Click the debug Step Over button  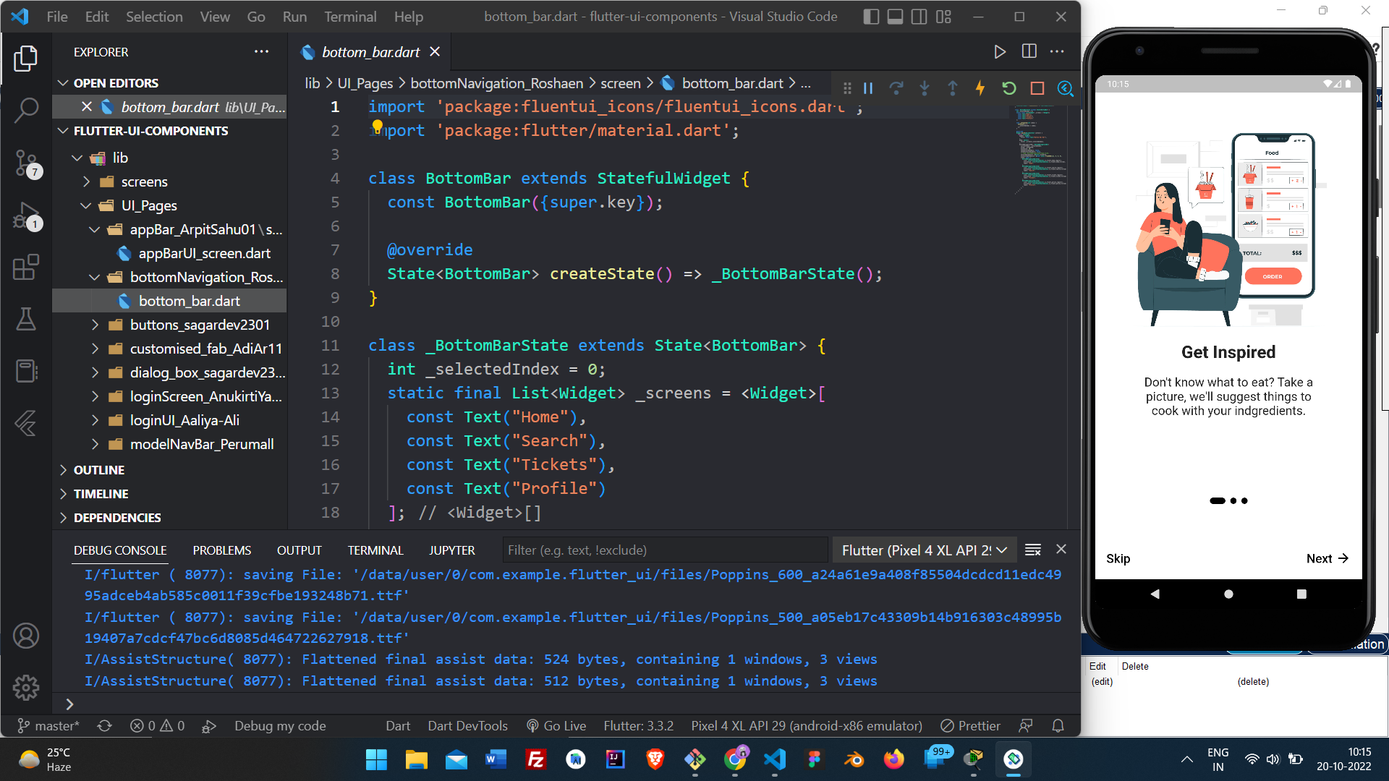tap(896, 88)
